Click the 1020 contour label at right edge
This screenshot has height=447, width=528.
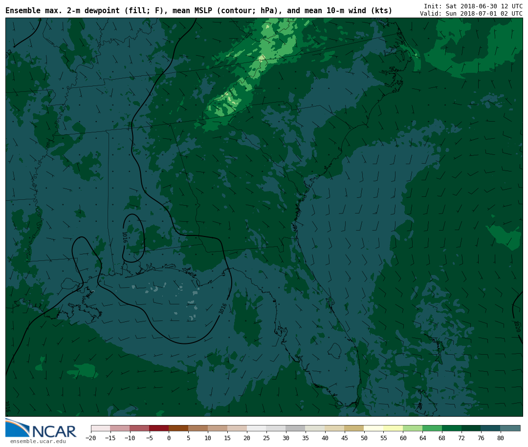517,326
